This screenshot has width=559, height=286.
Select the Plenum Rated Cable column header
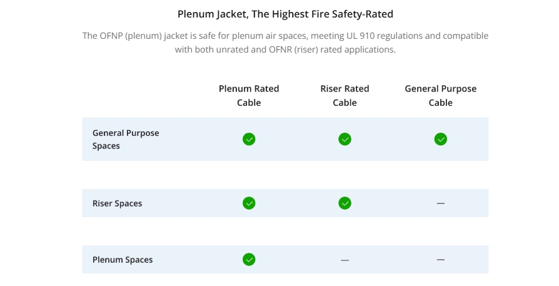[249, 96]
